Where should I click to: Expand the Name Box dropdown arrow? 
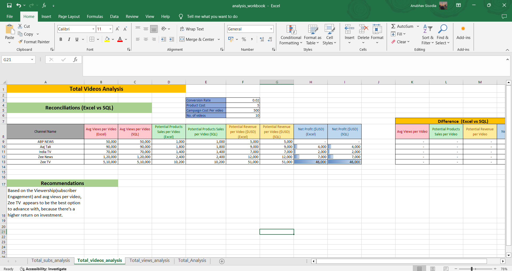click(x=32, y=60)
